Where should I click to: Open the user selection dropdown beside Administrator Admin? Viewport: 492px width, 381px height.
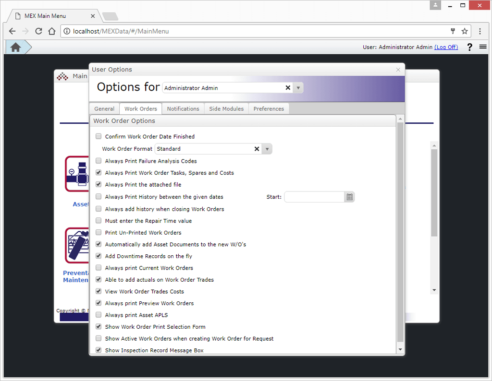(x=298, y=88)
